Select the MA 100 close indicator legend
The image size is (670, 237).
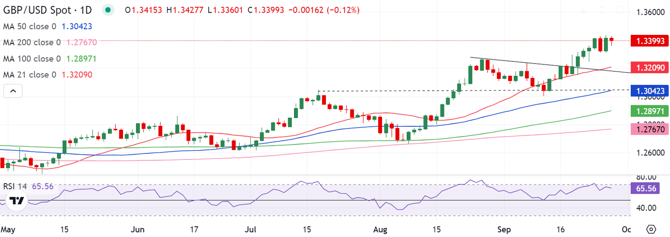[32, 58]
